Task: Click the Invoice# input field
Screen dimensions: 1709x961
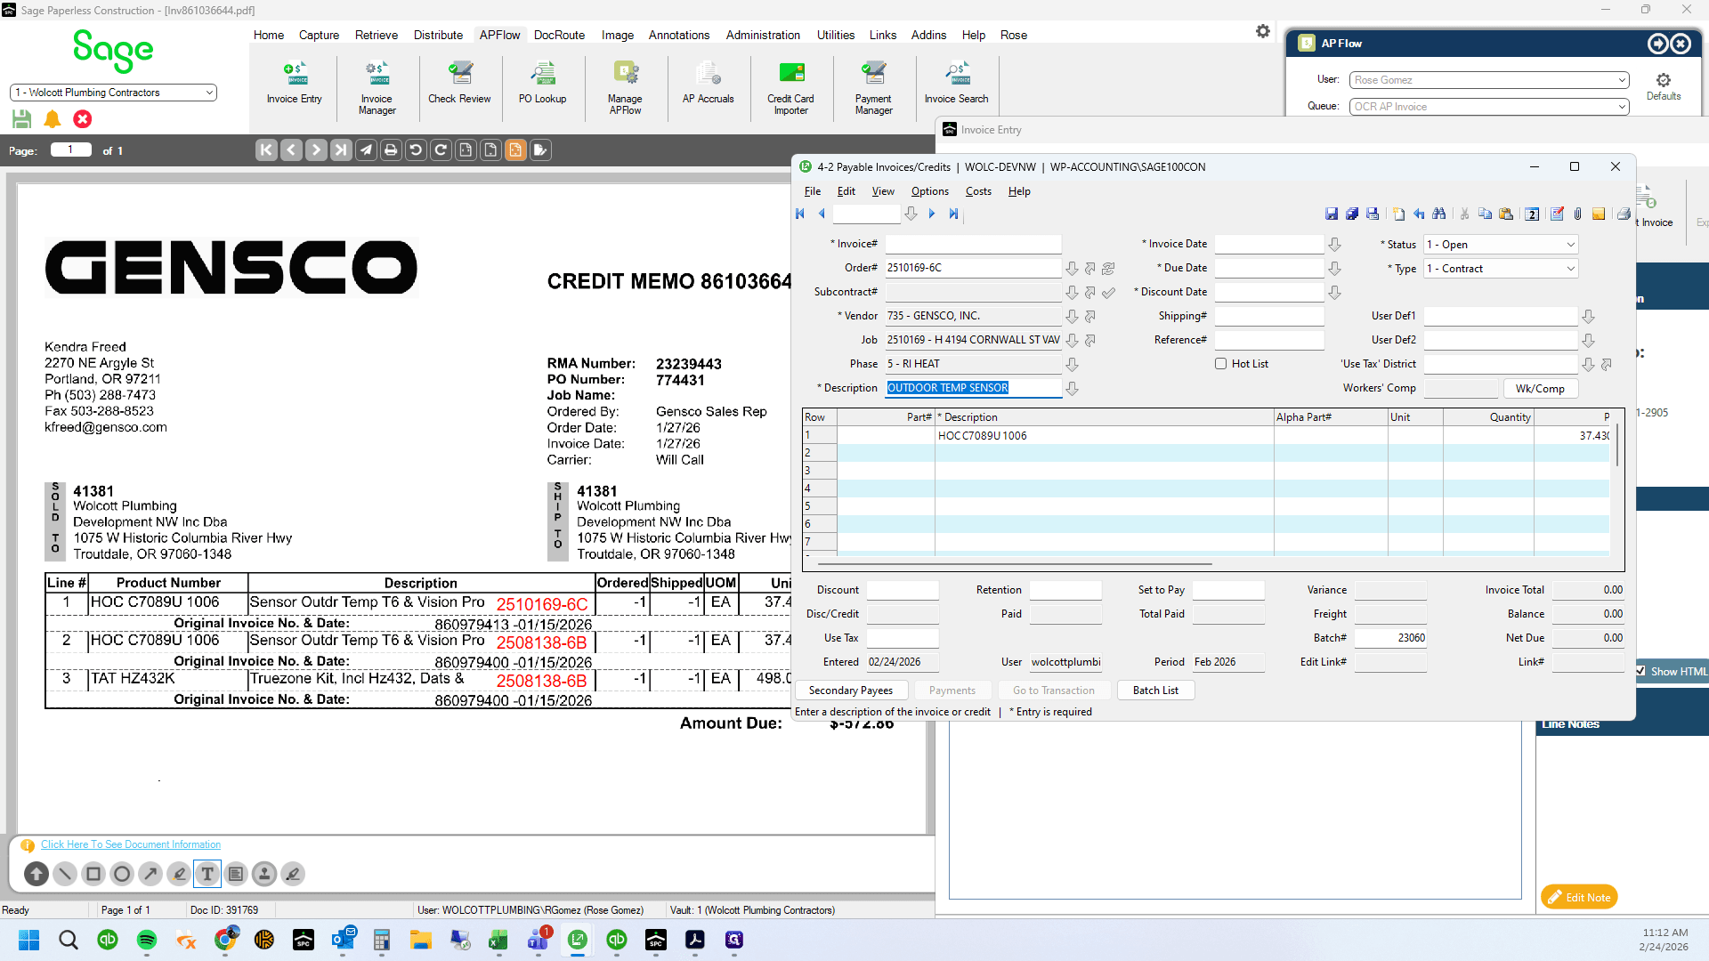Action: coord(973,245)
